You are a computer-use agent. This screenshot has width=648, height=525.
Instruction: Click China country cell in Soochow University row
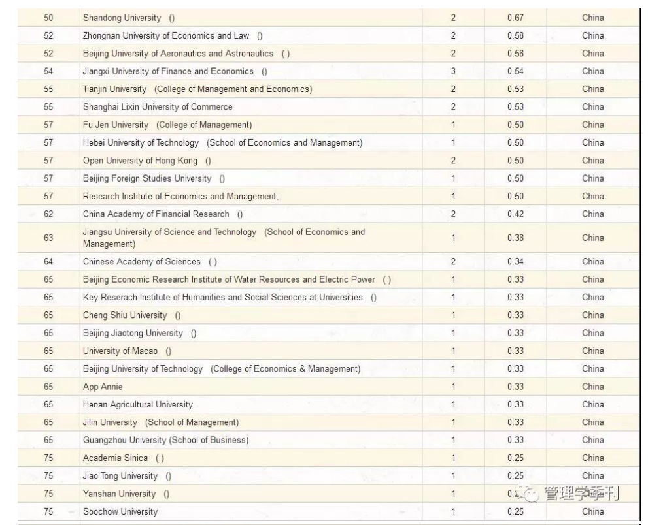tap(592, 511)
